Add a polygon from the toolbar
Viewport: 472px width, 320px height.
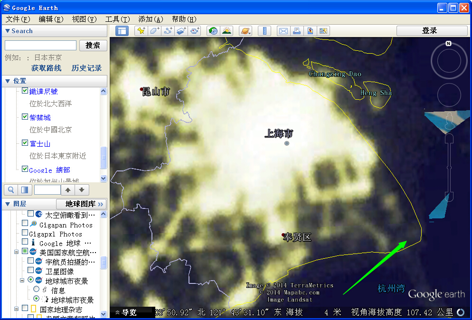click(154, 31)
